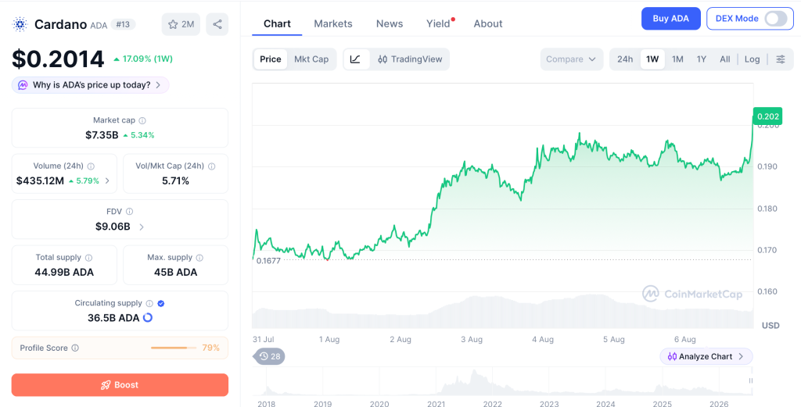
Task: Expand Volume (24h) details chevron
Action: 107,180
